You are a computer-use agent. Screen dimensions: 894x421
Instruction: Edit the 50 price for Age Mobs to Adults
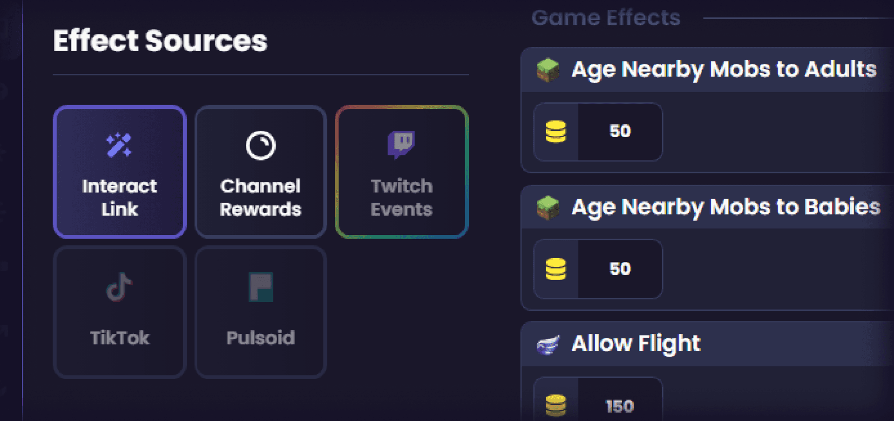[620, 132]
